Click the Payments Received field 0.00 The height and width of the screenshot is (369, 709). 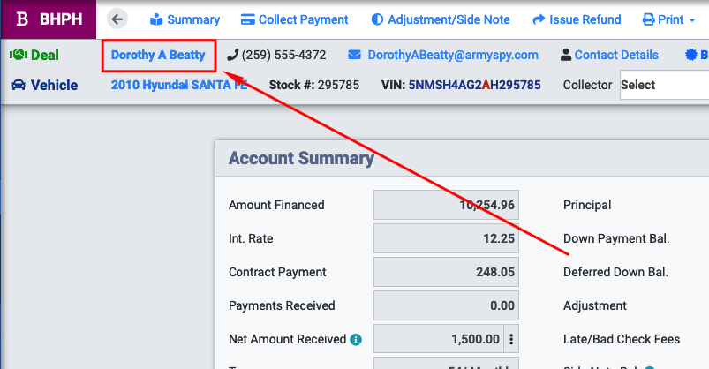[x=446, y=305]
